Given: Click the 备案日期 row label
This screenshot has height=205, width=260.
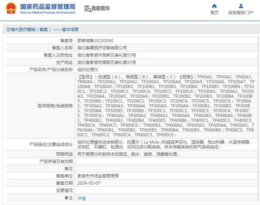Looking at the screenshot, I should (65, 183).
